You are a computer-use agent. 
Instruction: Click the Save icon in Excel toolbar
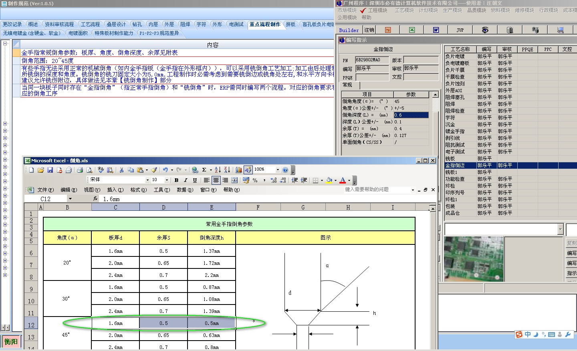pos(50,170)
